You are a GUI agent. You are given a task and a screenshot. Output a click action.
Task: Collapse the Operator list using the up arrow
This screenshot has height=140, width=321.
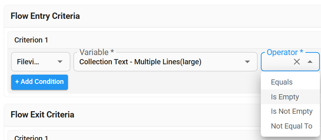(310, 62)
